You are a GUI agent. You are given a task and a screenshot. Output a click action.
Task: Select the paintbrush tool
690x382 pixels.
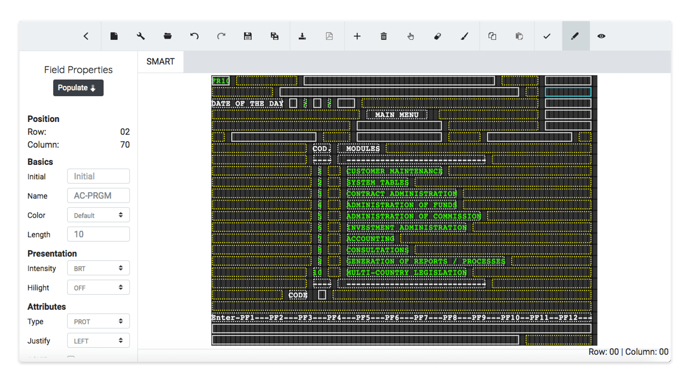(465, 36)
